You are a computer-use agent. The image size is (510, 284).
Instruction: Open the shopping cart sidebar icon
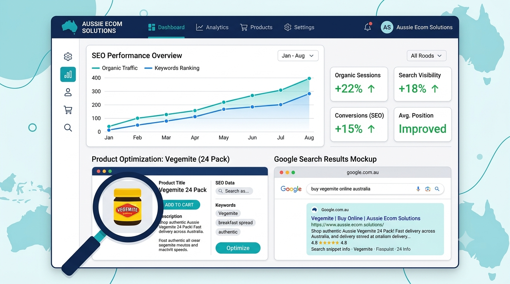[68, 110]
